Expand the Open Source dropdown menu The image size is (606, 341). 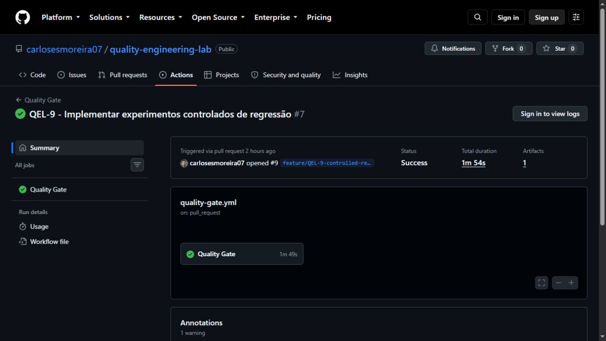[x=218, y=17]
